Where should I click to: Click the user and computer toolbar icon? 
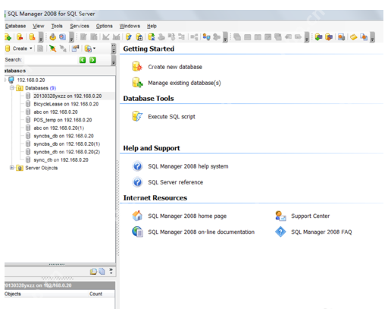pos(207,37)
